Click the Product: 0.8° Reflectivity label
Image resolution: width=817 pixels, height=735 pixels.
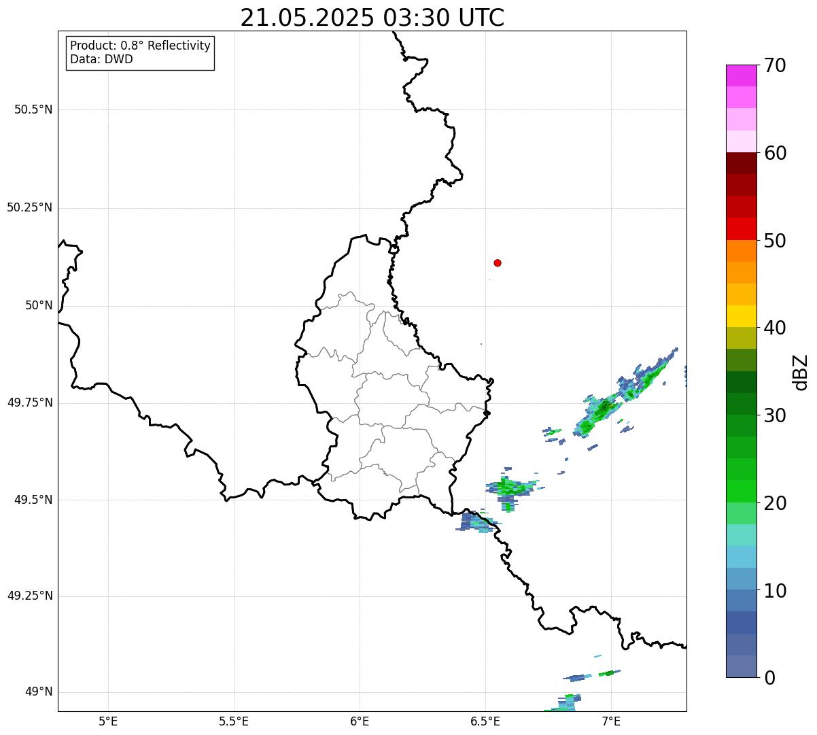click(x=141, y=46)
